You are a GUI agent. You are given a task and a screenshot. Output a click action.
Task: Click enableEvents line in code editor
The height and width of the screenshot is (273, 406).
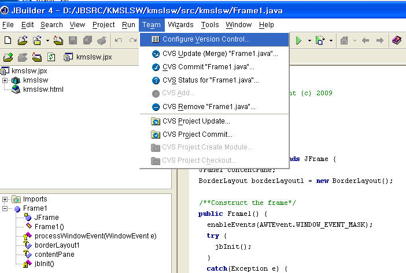[x=290, y=225]
